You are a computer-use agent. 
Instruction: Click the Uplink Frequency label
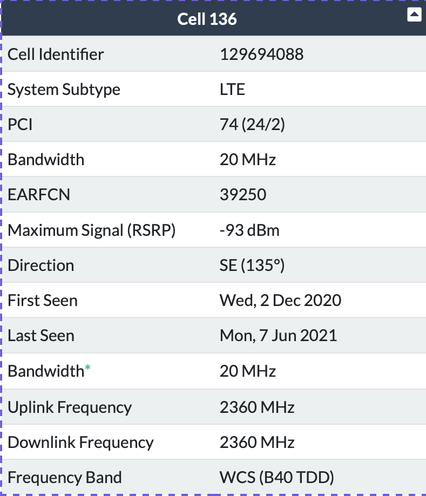70,407
